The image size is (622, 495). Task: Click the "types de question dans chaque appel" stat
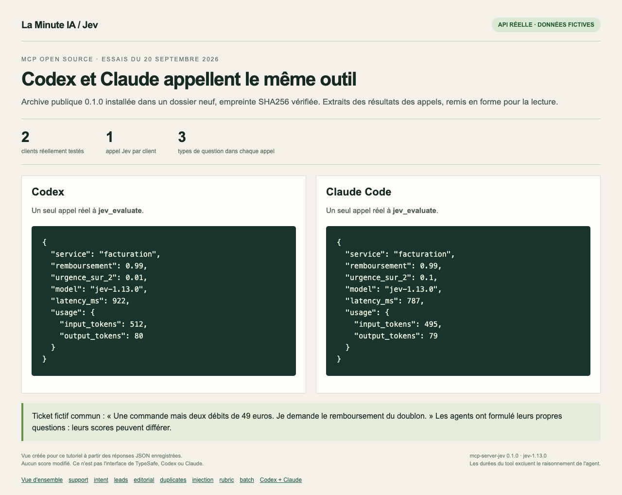(226, 142)
